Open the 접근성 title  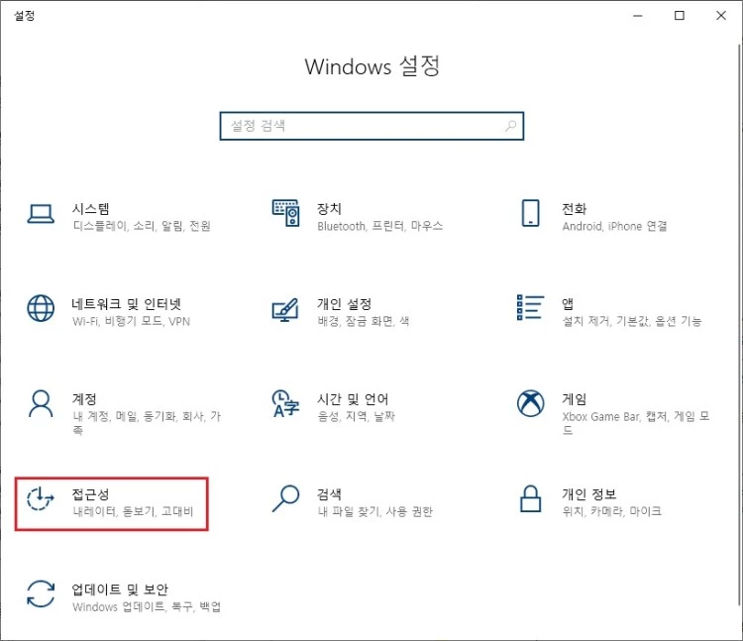pos(90,494)
